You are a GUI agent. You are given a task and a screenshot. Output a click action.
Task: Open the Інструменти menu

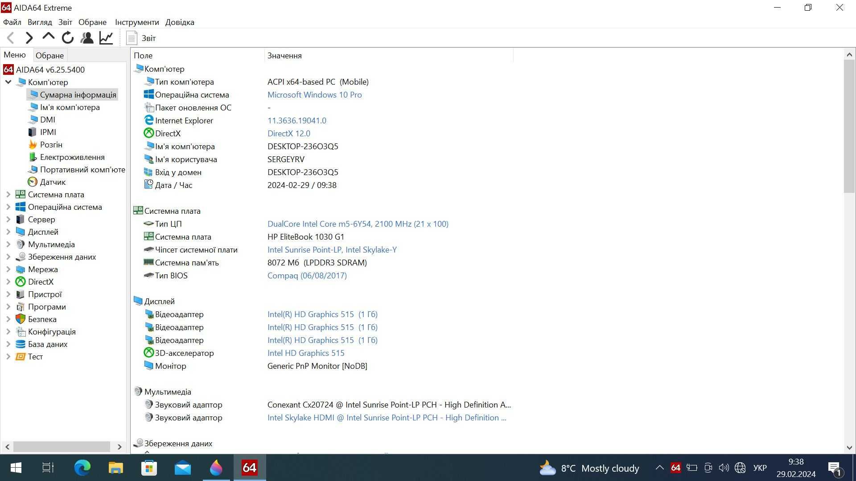click(137, 22)
